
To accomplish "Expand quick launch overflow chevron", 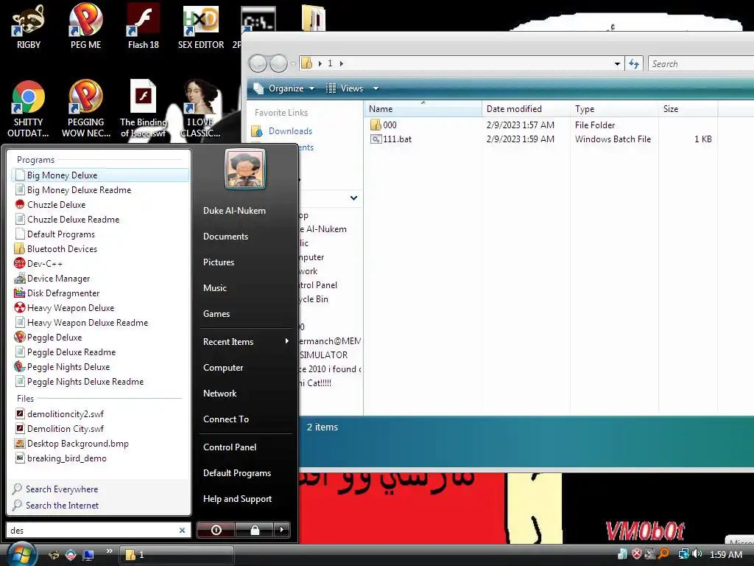I will [109, 551].
